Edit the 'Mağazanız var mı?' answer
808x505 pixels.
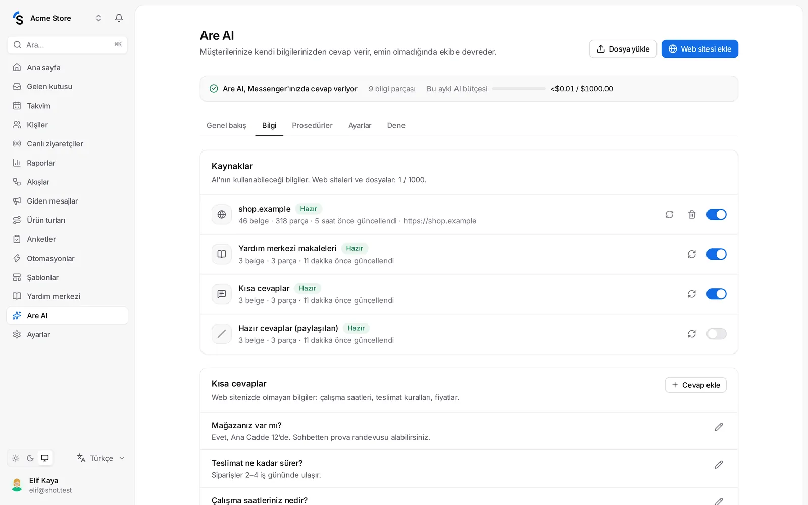click(719, 427)
